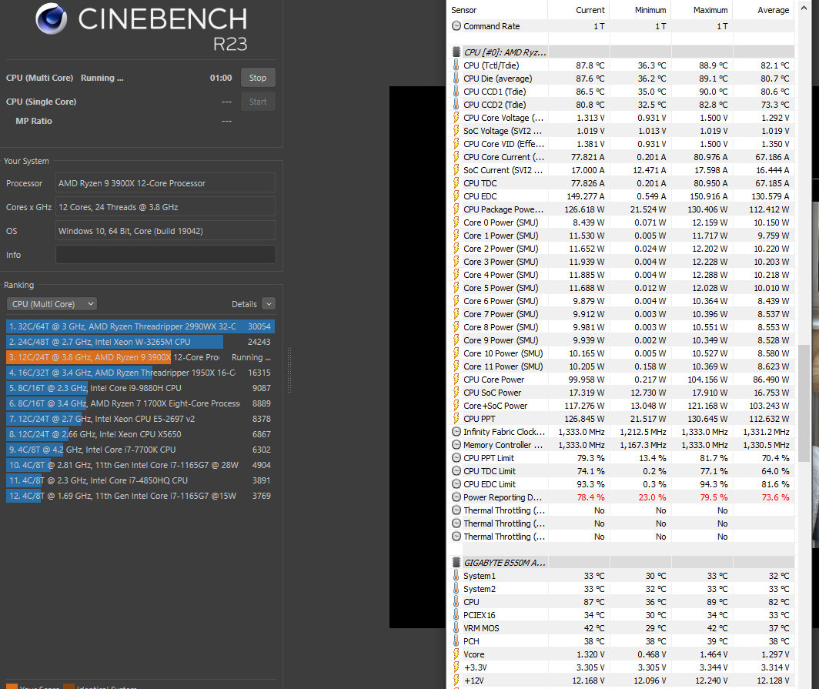
Task: Click the PCH thermometer icon
Action: pyautogui.click(x=456, y=641)
